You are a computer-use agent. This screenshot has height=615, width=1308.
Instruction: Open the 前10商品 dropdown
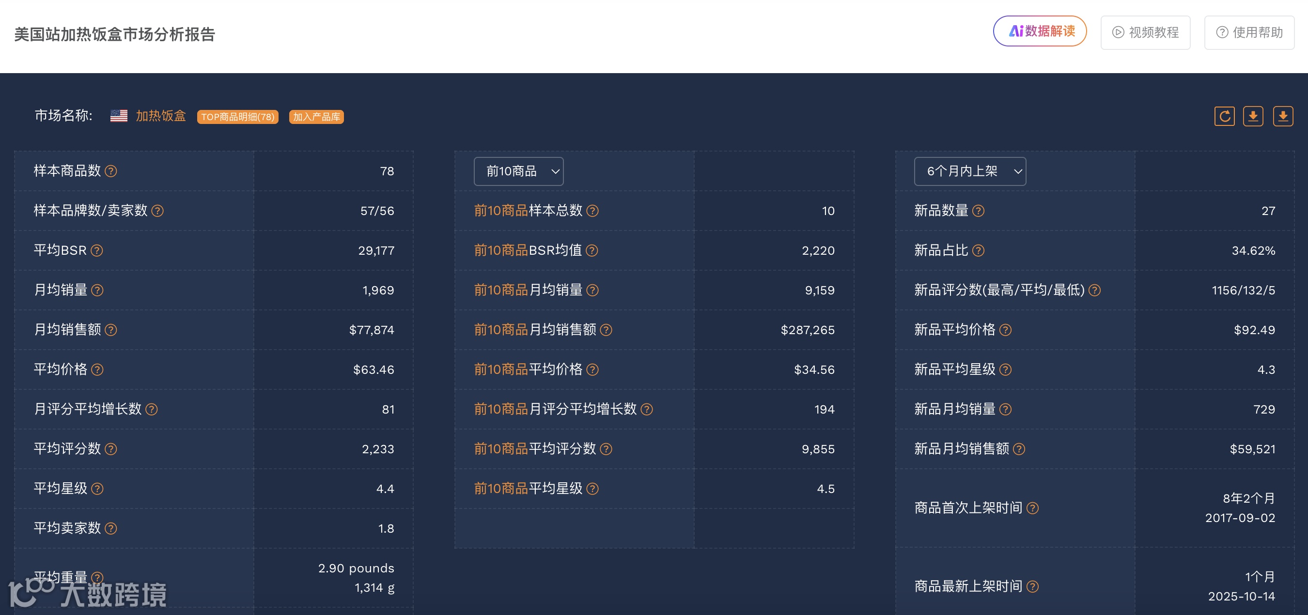click(x=518, y=171)
